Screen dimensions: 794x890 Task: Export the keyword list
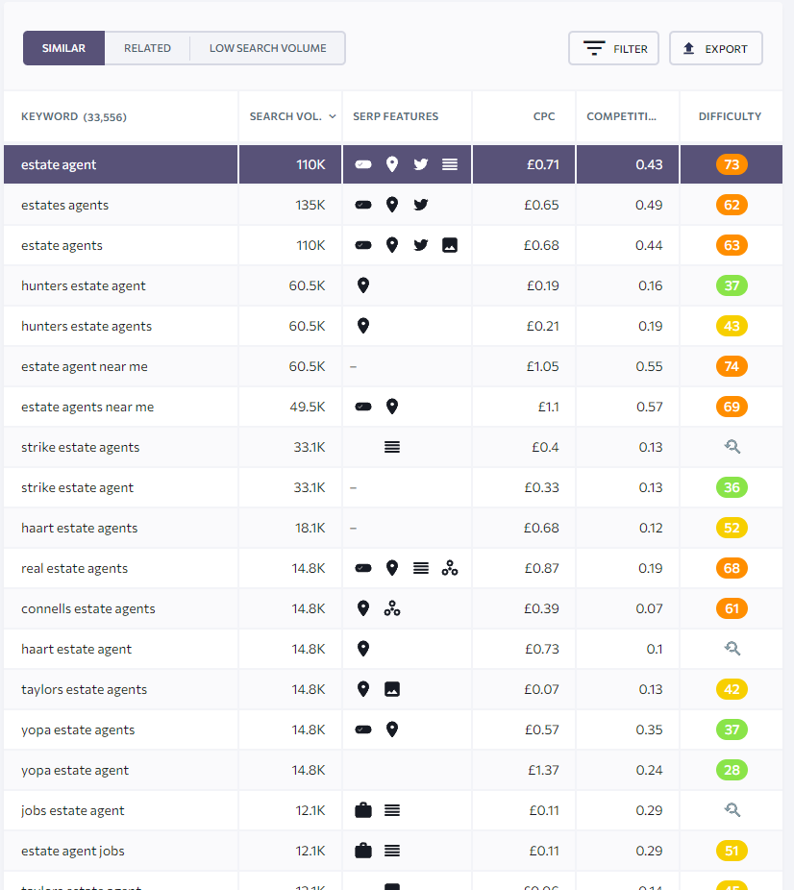click(x=715, y=48)
